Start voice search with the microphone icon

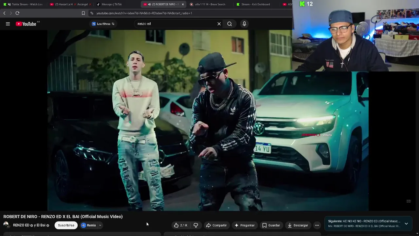point(244,24)
